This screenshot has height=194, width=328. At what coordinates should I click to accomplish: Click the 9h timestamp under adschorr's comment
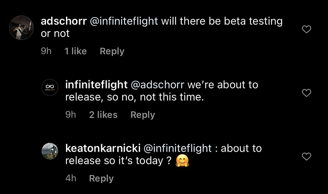point(46,51)
